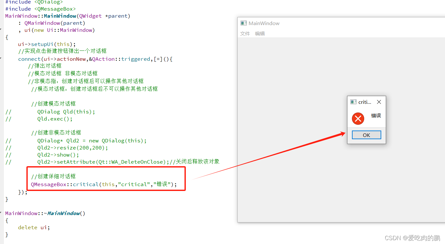Click the , ui(new Ui::MainWindow) line
This screenshot has height=244, width=445.
click(x=57, y=30)
